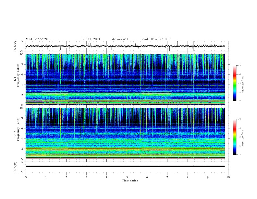This screenshot has width=257, height=199.
Task: Click the "VLF Spectra" plot title
Action: point(37,39)
